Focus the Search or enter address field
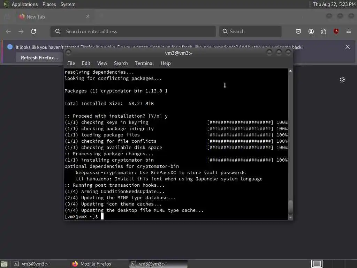The height and width of the screenshot is (268, 357). pyautogui.click(x=133, y=31)
